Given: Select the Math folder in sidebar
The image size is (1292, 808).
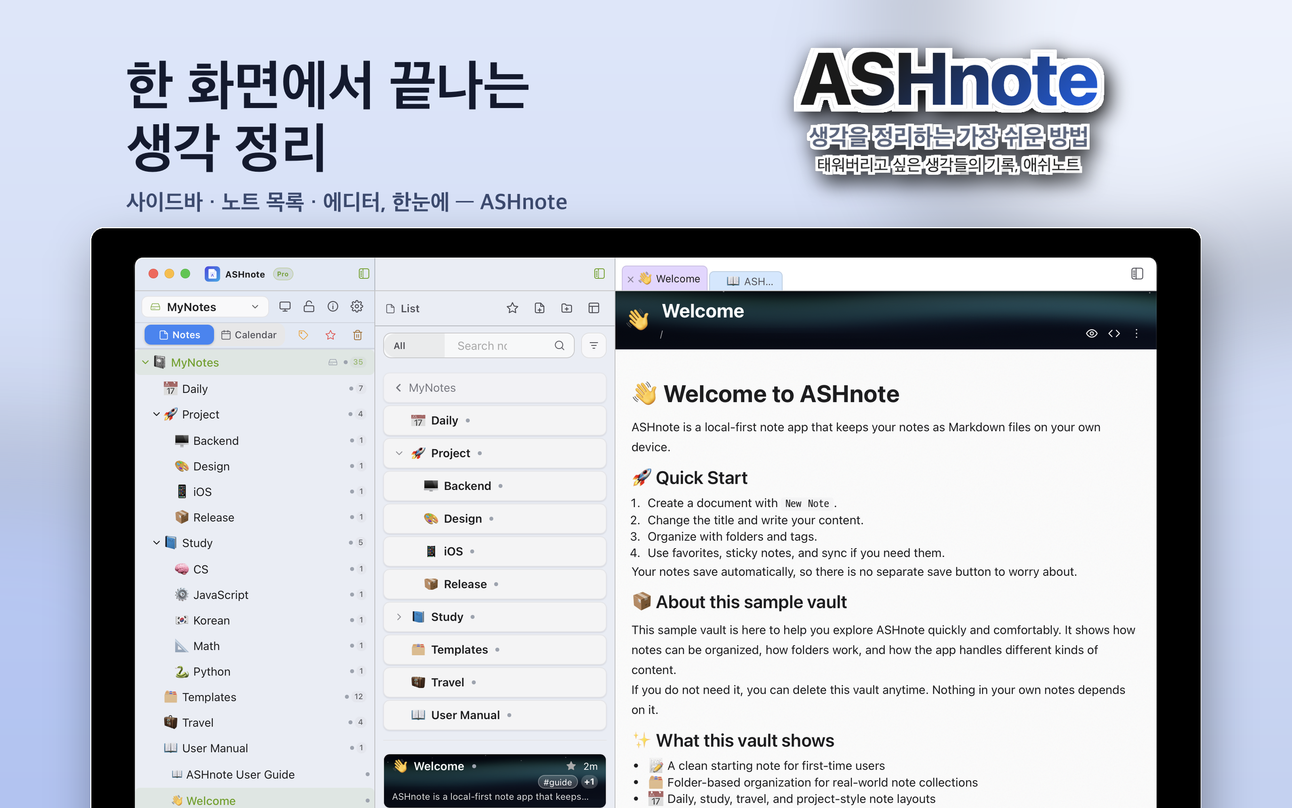Looking at the screenshot, I should (255, 646).
